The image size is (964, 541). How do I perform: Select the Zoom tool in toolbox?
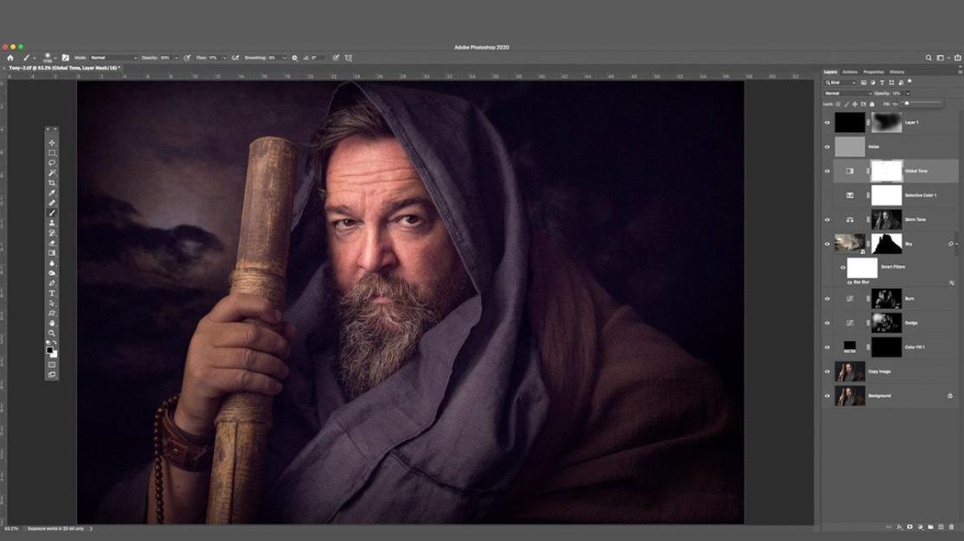coord(52,333)
